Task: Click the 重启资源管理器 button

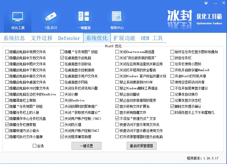Action: pos(141,146)
